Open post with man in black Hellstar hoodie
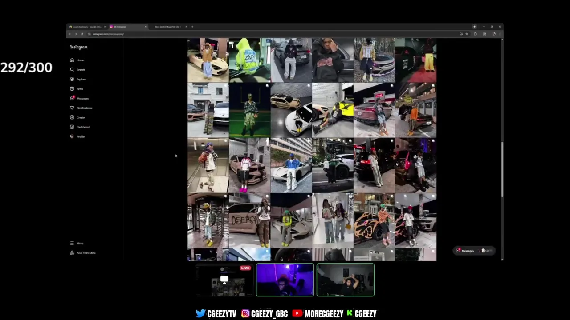 point(333,60)
